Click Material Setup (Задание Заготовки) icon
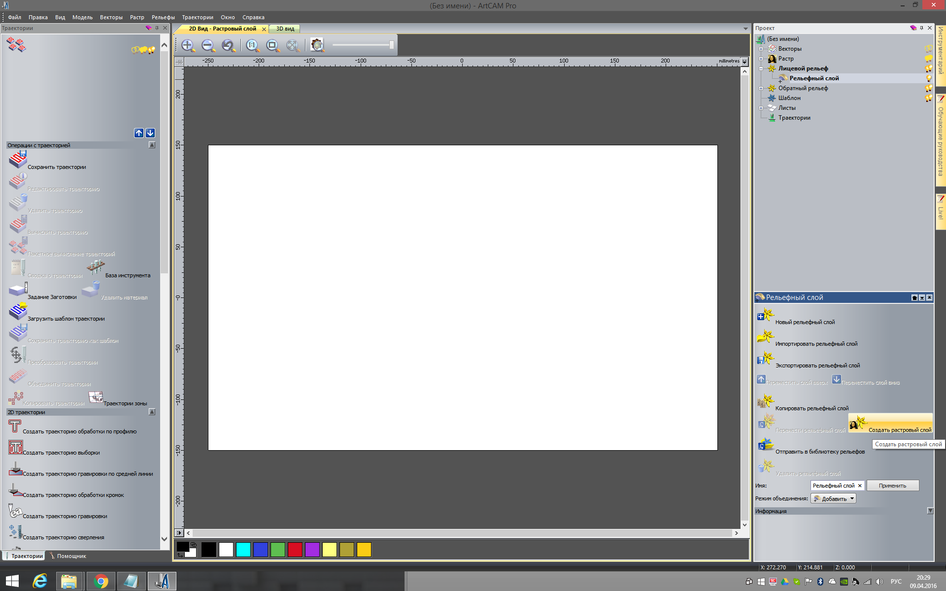The width and height of the screenshot is (946, 591). pyautogui.click(x=18, y=289)
